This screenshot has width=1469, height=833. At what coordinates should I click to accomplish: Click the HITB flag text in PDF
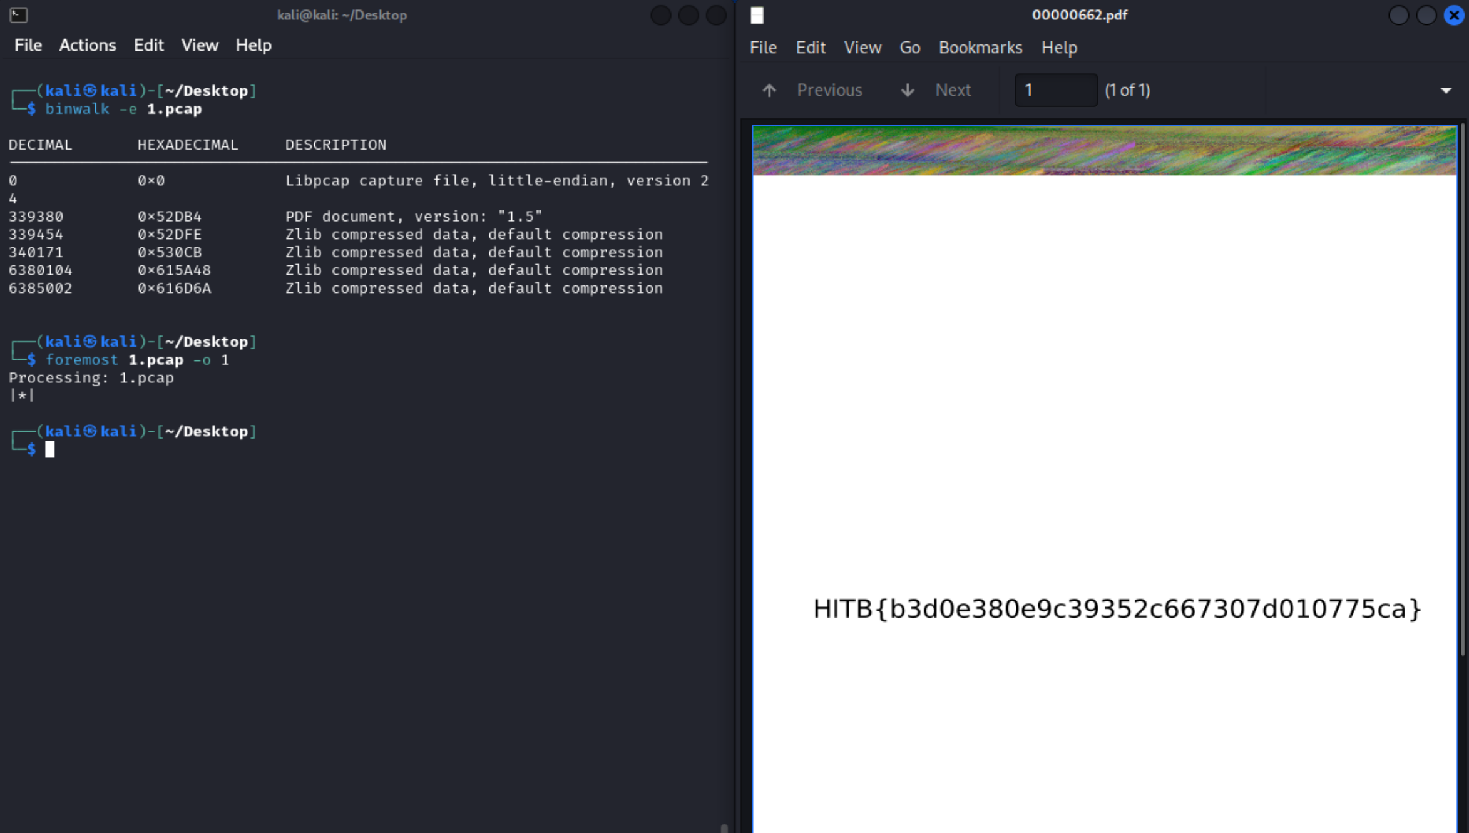(x=1117, y=609)
